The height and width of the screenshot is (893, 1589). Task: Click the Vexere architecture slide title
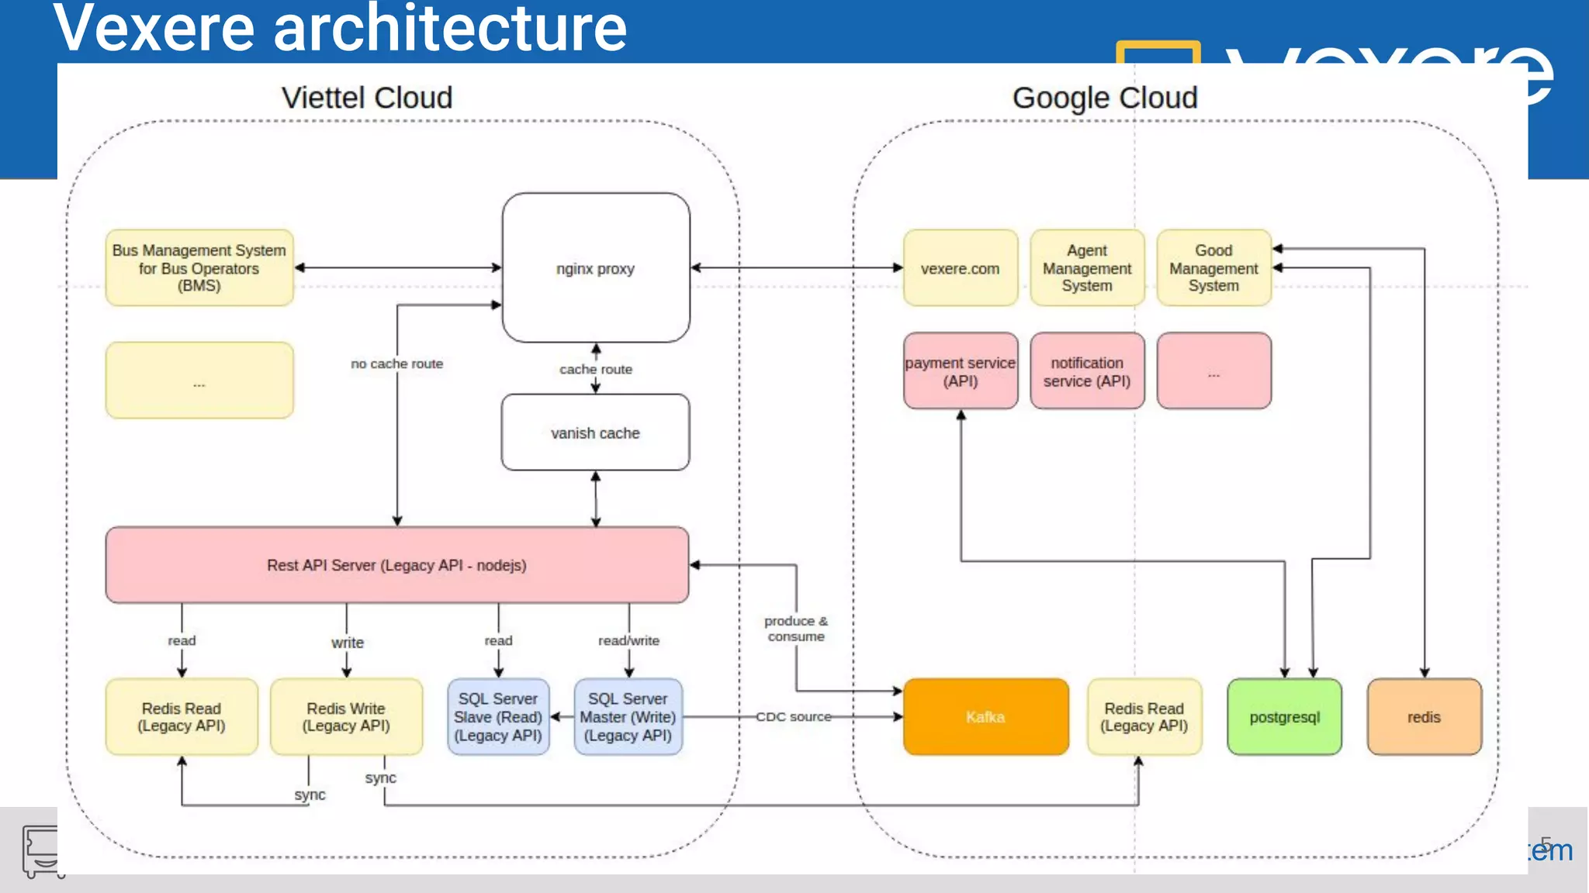click(340, 28)
